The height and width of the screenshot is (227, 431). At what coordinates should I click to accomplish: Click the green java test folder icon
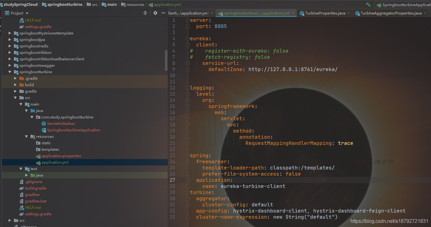(x=33, y=175)
